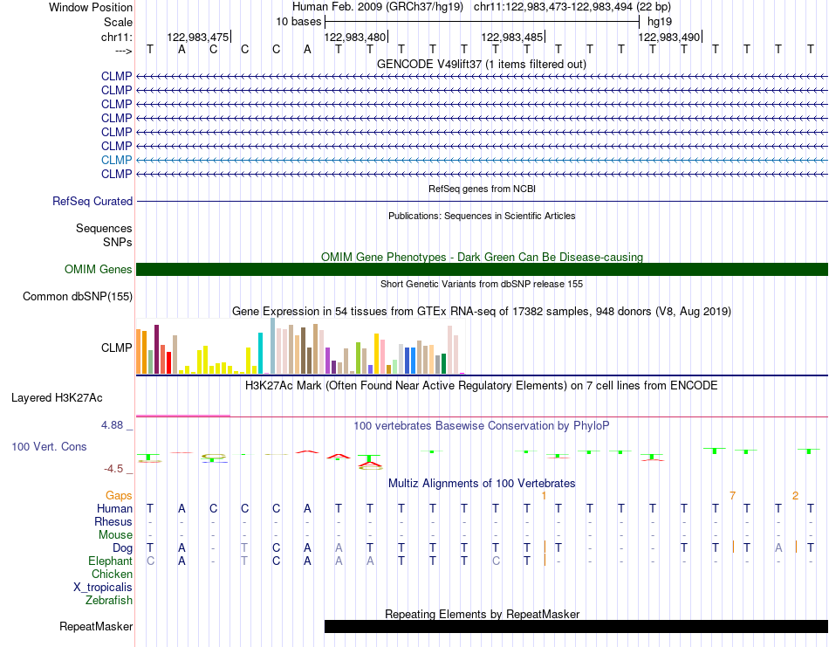The image size is (829, 647).
Task: Click the 'chr11:122,983,473-122,983,494 (22 bp)' coordinates text
Action: 572,7
